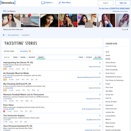Click the Literotica logo
Image resolution: width=131 pixels, height=131 pixels.
click(x=8, y=3)
